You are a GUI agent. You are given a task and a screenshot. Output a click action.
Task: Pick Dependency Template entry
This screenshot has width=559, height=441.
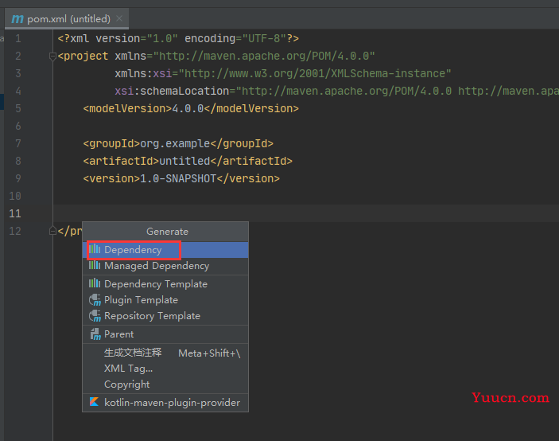(x=165, y=284)
